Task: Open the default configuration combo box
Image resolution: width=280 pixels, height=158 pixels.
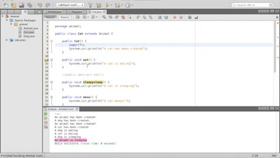Action: 70,5
